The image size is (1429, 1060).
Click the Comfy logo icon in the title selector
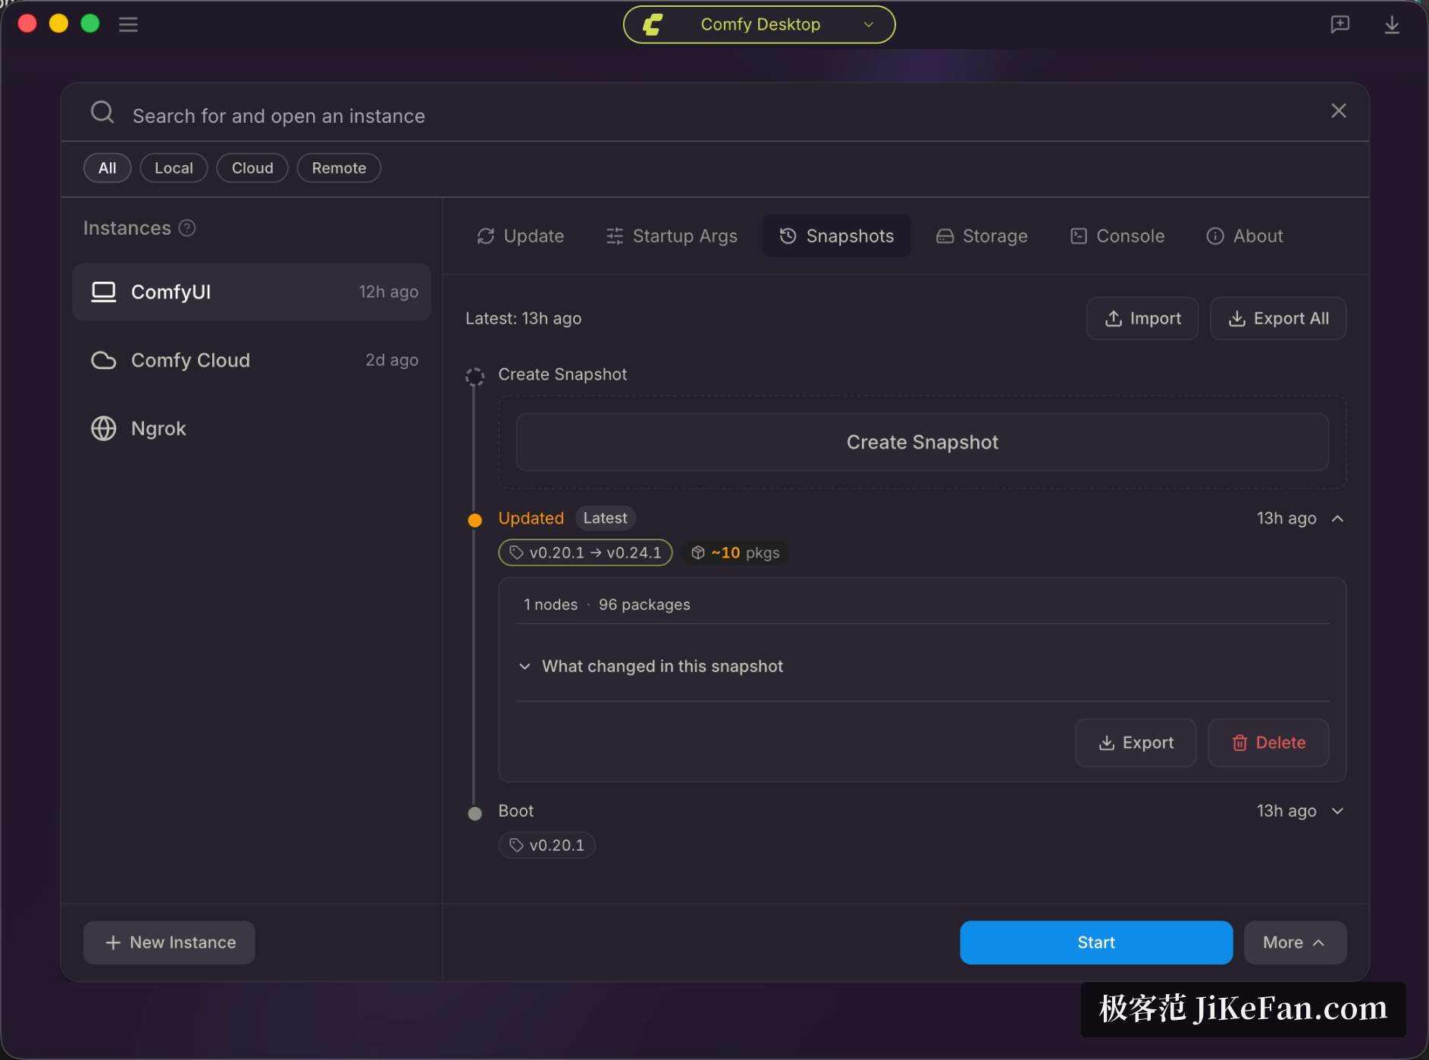(x=653, y=24)
